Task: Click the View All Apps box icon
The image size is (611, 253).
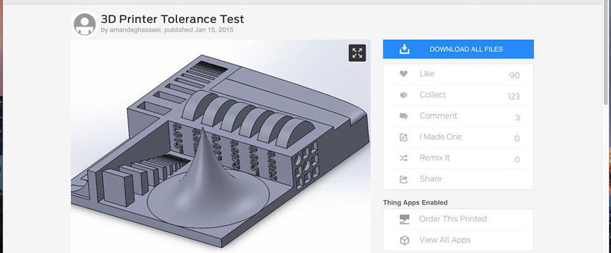Action: (404, 240)
